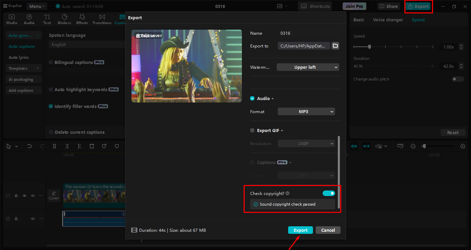Open the Text panel in the media bar
The height and width of the screenshot is (250, 471).
[x=47, y=19]
